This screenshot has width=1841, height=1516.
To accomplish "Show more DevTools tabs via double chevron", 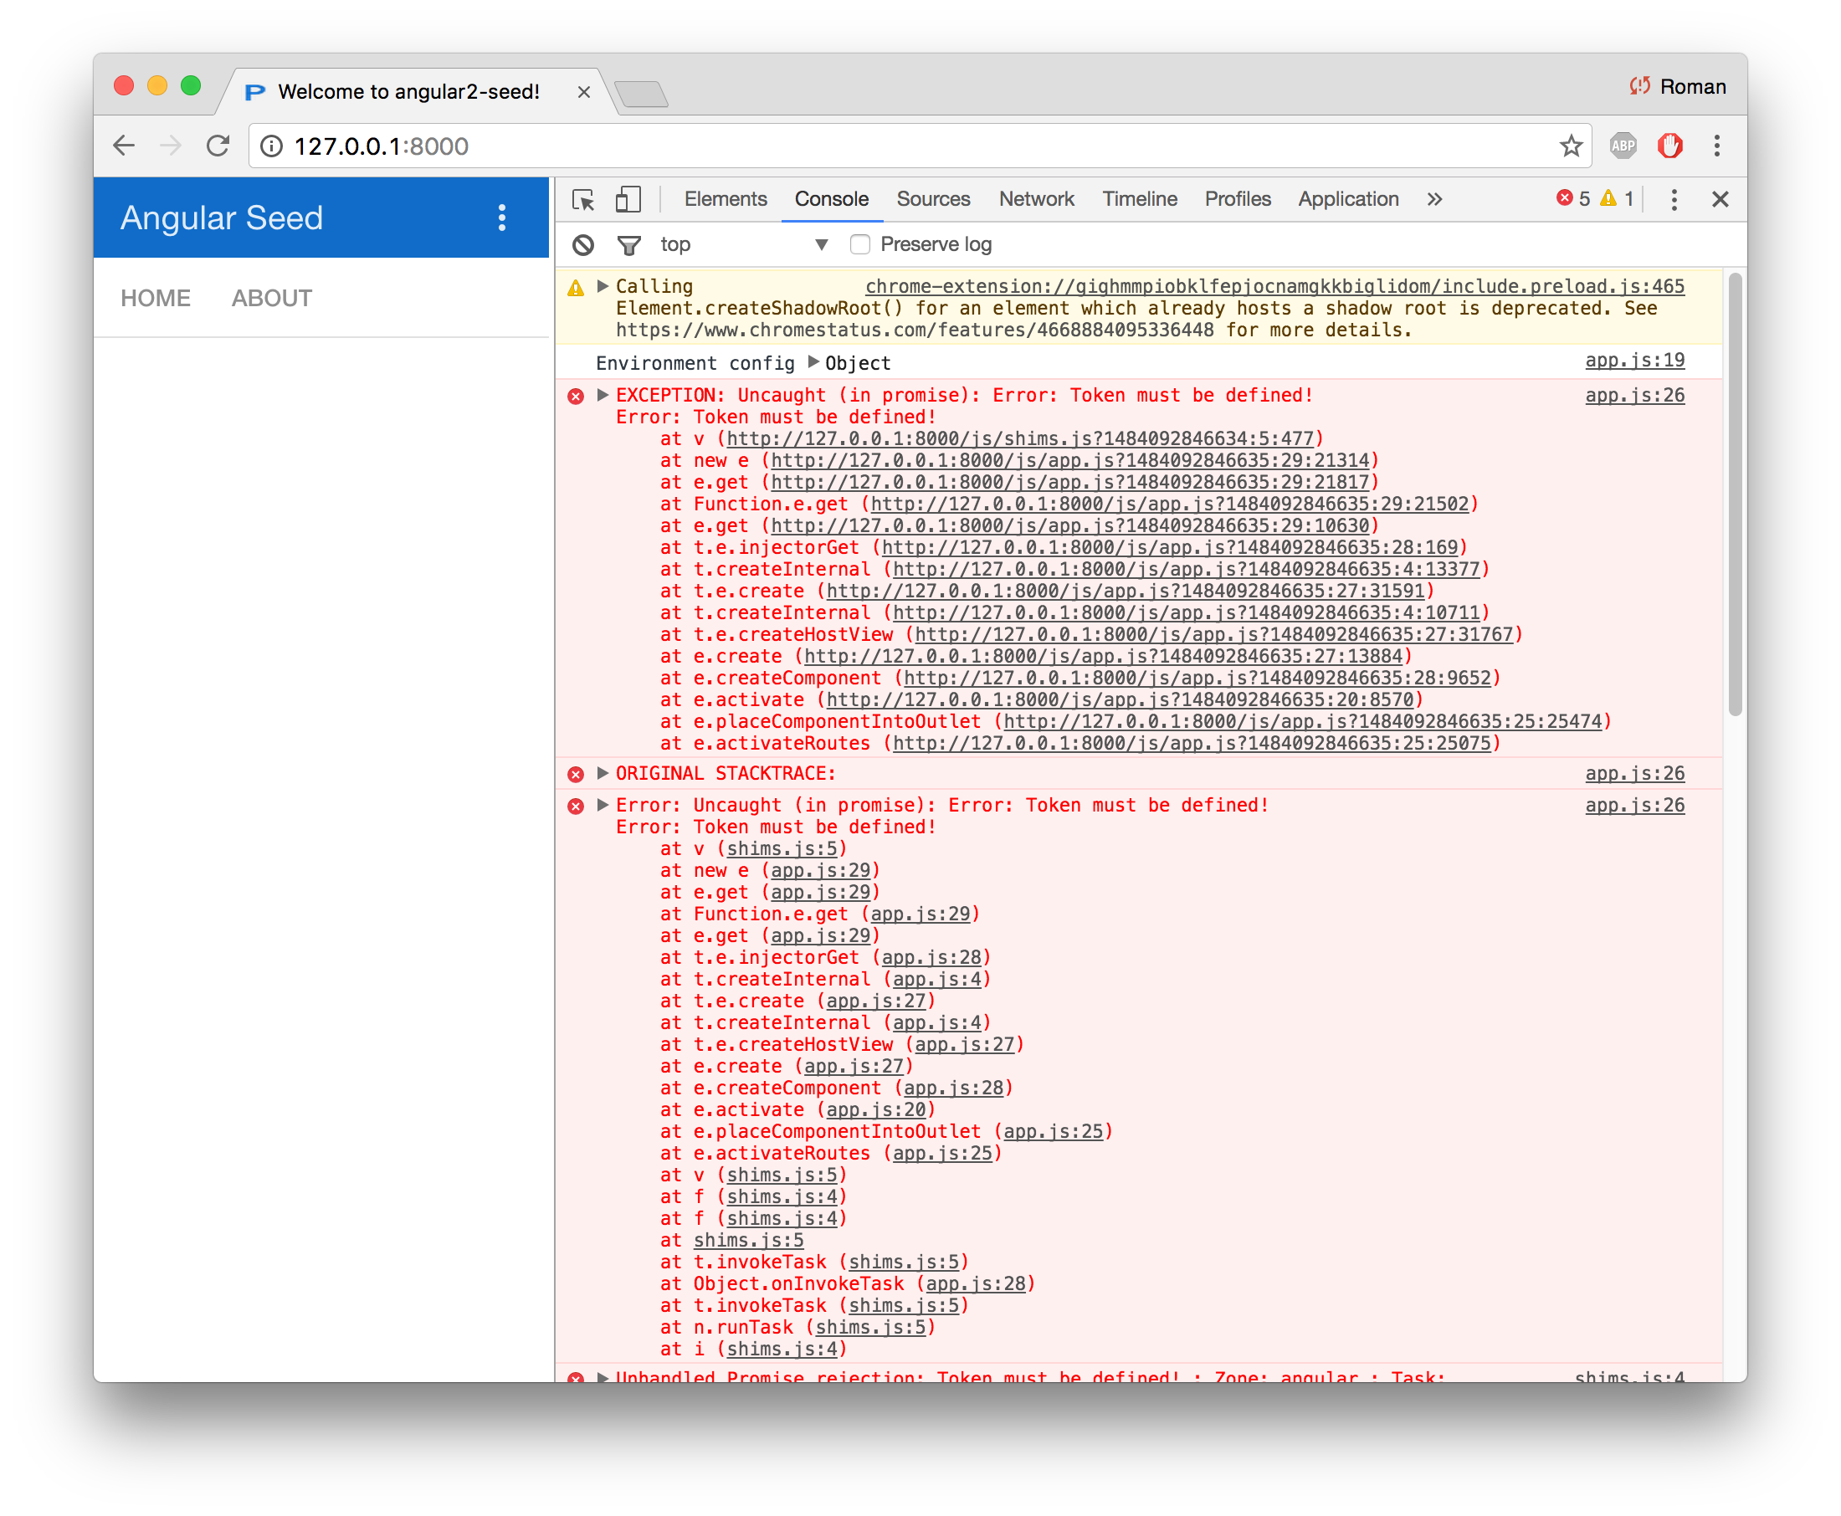I will click(1434, 200).
